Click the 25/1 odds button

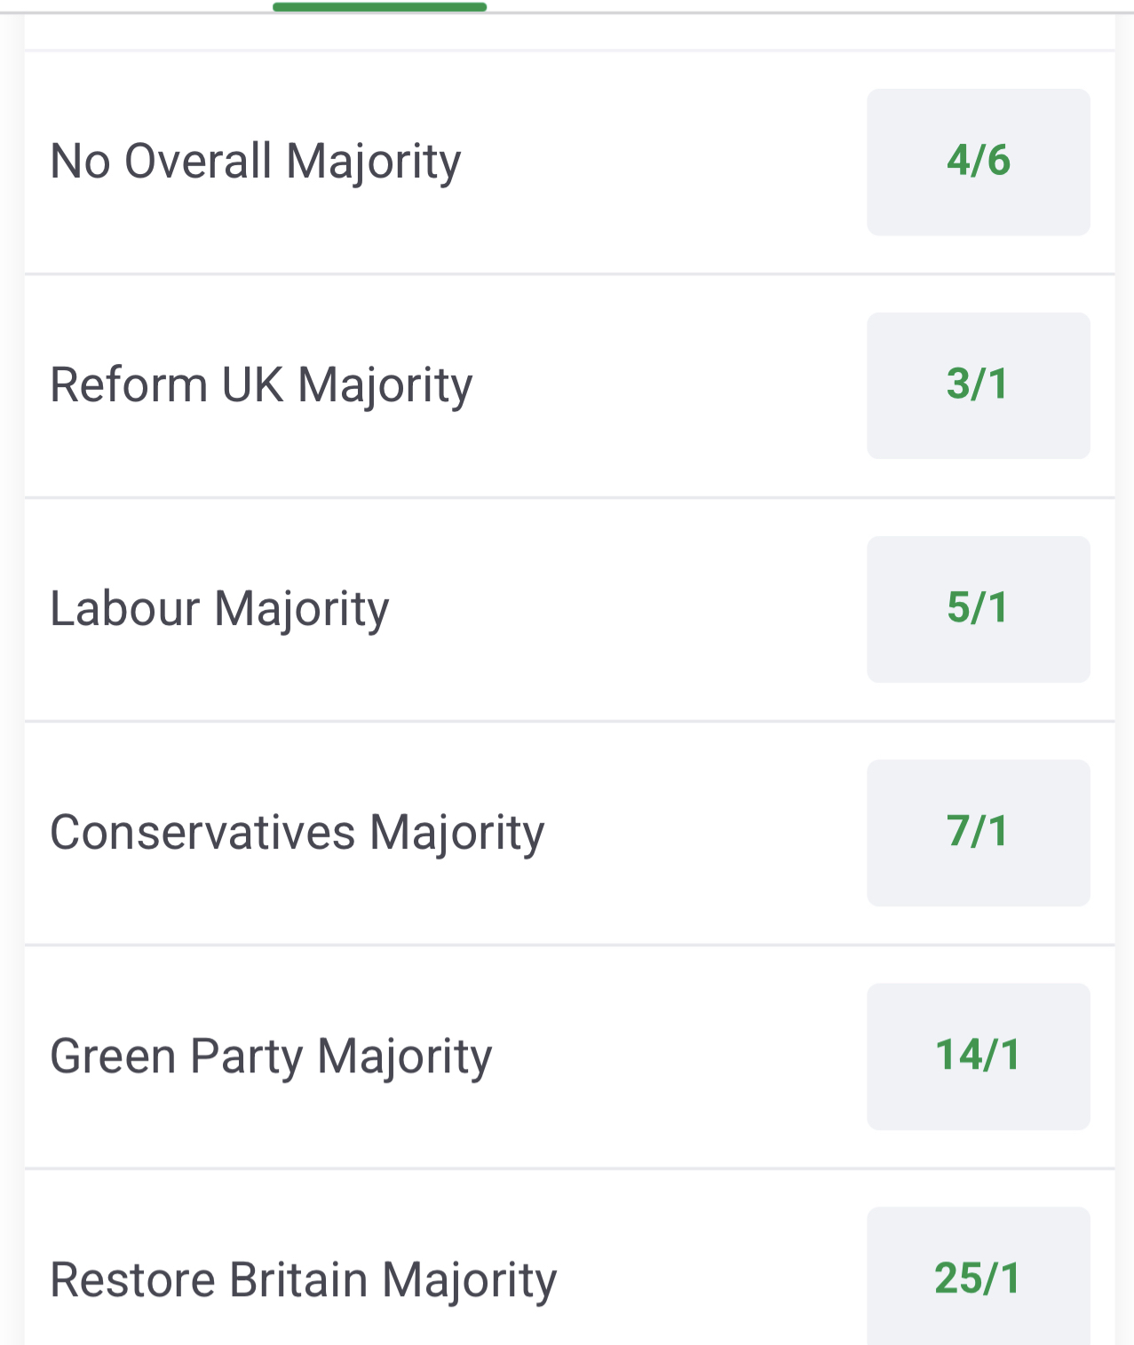978,1277
